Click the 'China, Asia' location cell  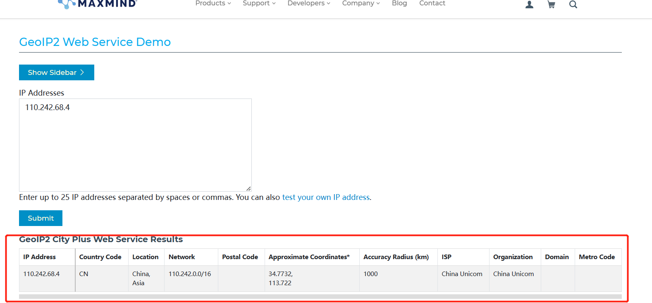coord(146,279)
